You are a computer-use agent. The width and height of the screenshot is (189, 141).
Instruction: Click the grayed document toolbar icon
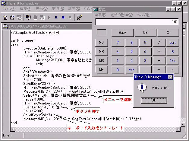point(35,18)
